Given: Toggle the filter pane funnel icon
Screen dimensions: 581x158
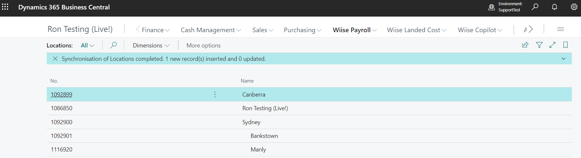Looking at the screenshot, I should 539,45.
